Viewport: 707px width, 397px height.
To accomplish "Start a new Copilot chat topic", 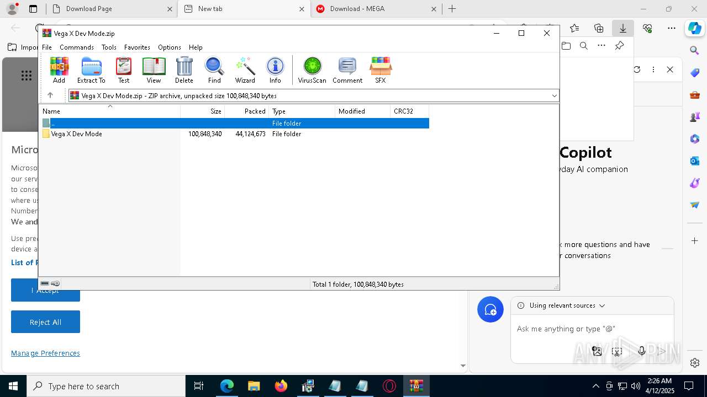I will (490, 310).
